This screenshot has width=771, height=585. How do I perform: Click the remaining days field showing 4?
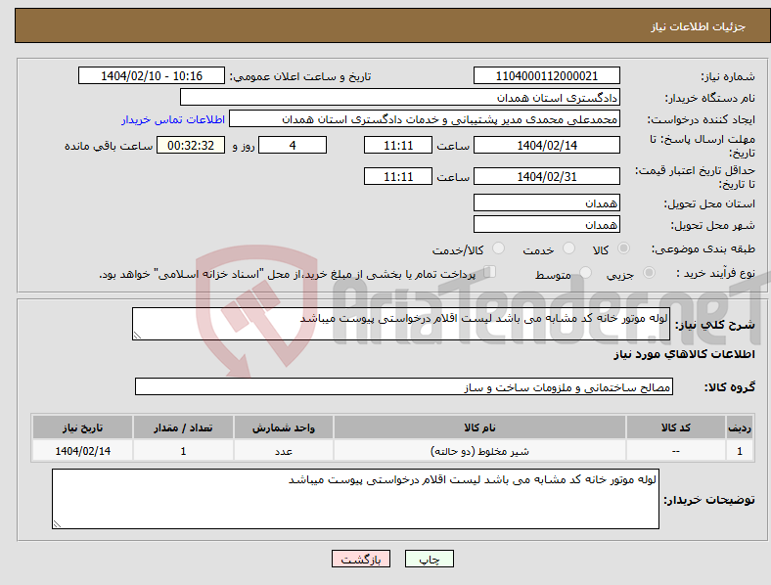pos(293,146)
